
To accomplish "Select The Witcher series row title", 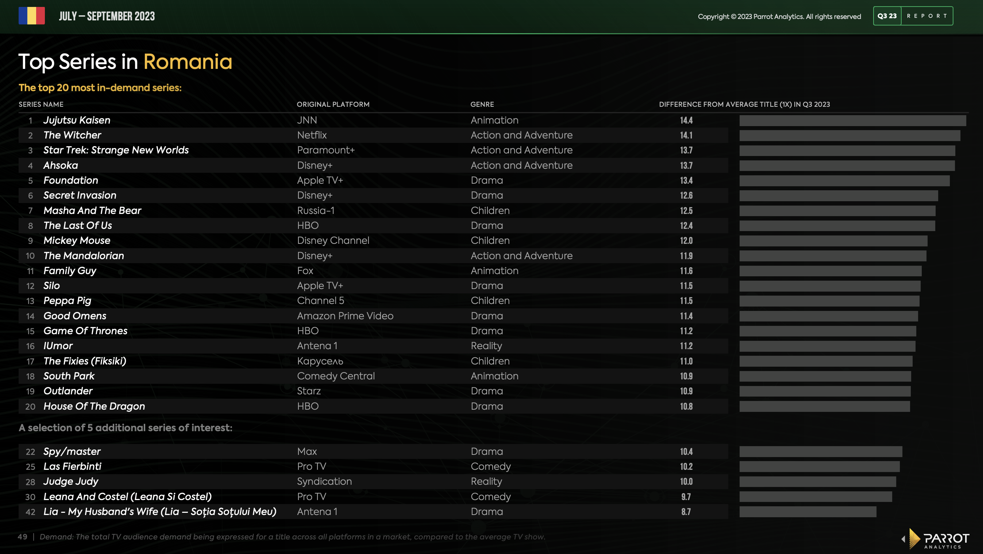I will click(x=72, y=135).
